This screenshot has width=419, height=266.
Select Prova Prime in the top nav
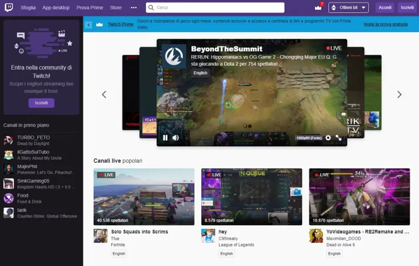click(90, 7)
